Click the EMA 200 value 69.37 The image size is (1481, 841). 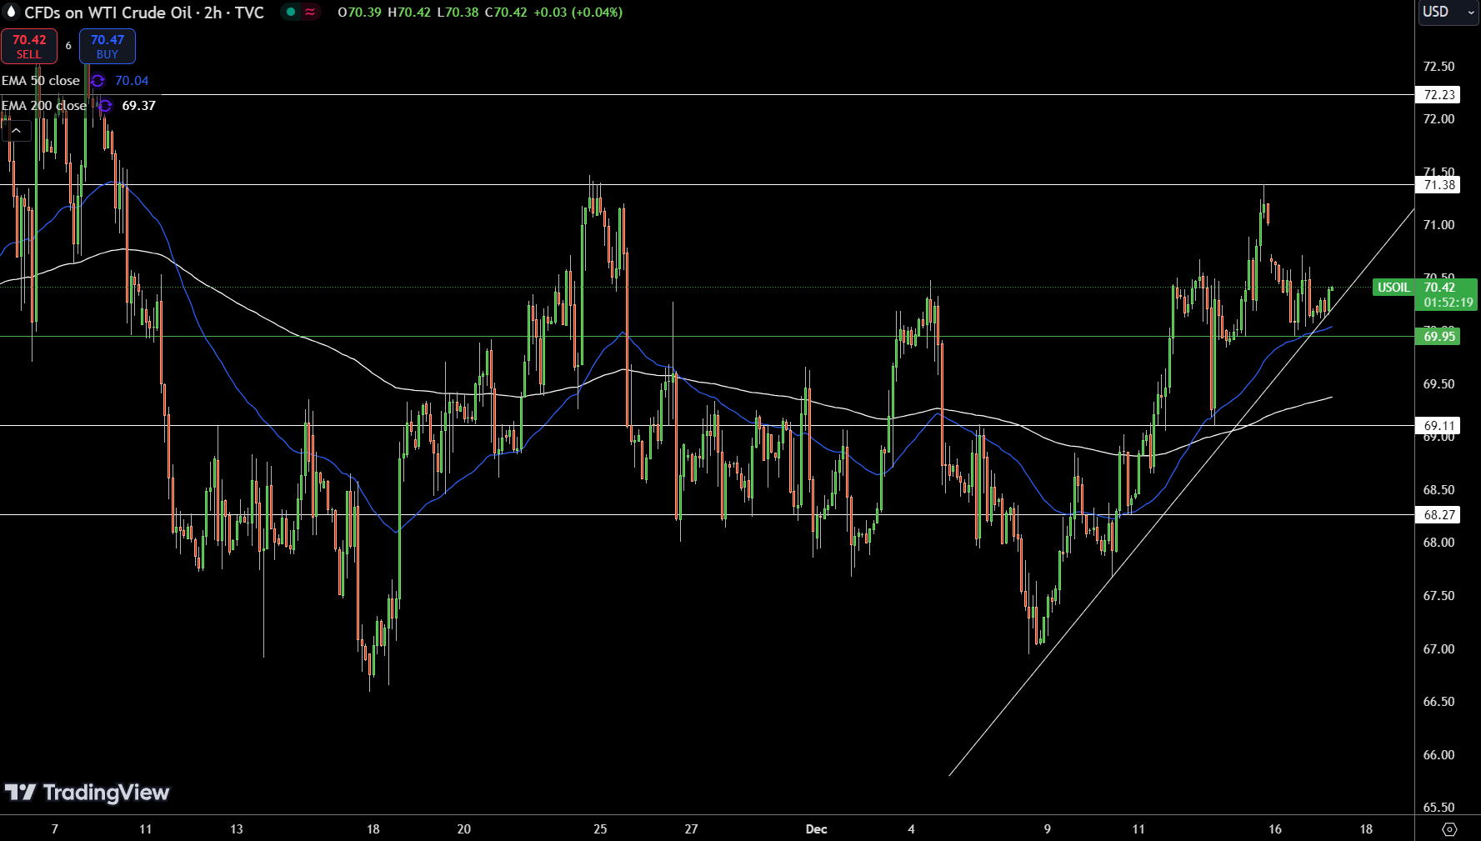click(x=139, y=106)
